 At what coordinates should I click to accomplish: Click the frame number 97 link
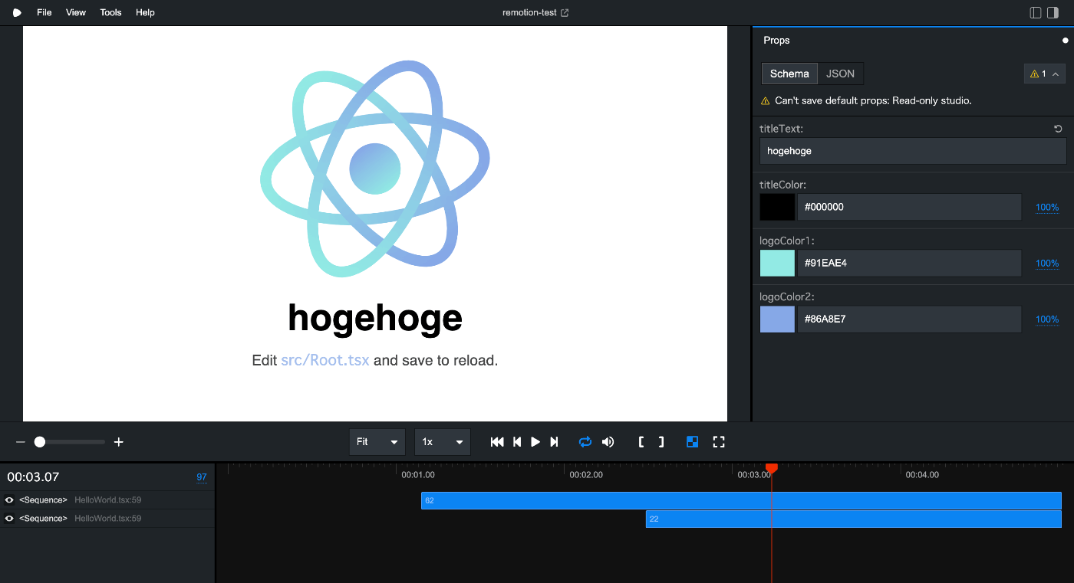202,477
